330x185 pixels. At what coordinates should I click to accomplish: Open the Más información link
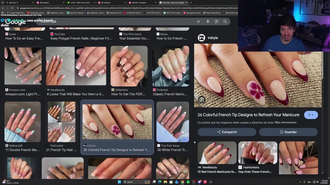[x=286, y=123]
